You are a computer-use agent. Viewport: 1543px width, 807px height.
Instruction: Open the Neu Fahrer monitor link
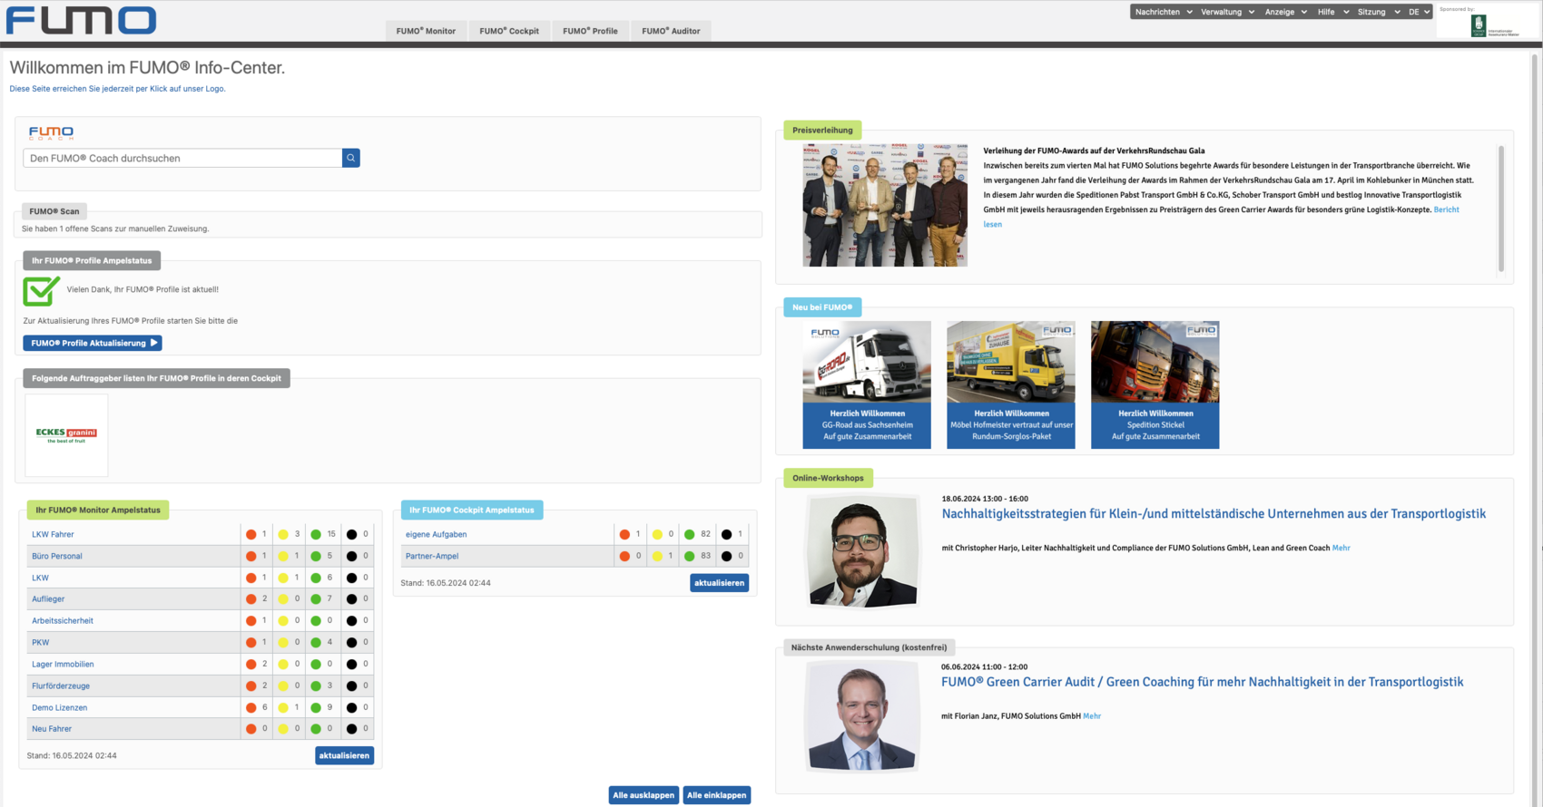[x=52, y=729]
